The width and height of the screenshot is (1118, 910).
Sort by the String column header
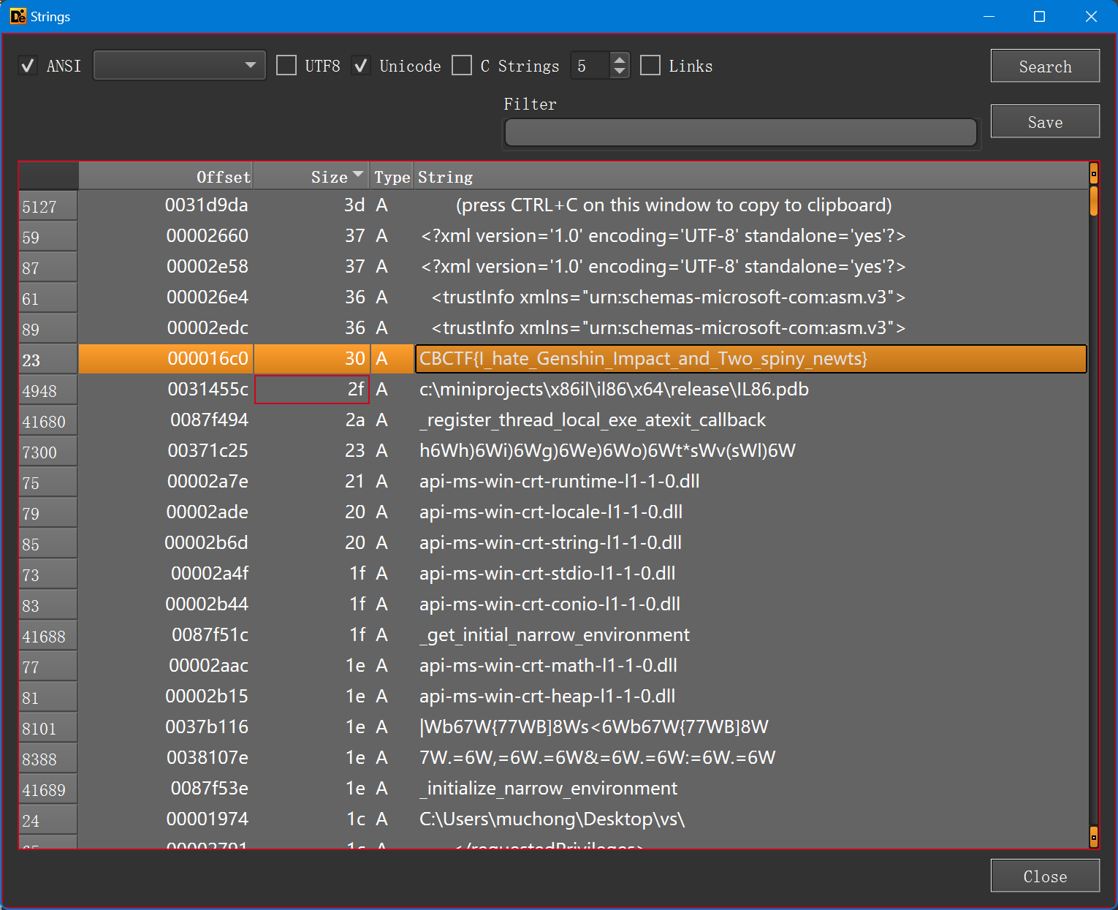click(x=445, y=177)
